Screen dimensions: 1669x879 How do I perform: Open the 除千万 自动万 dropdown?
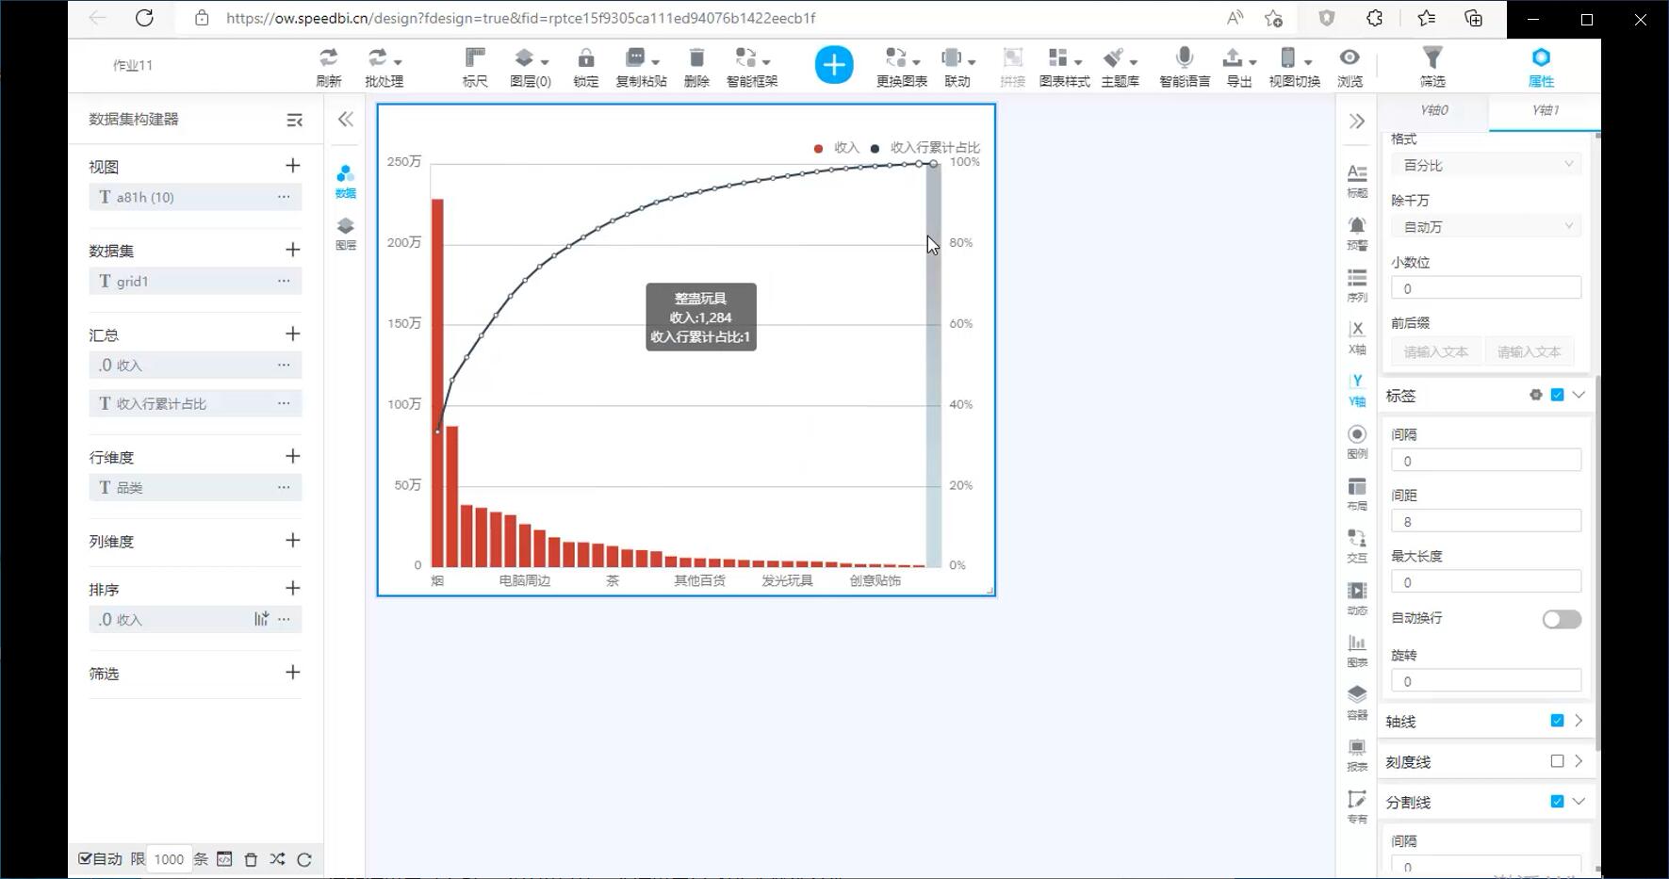click(1485, 227)
